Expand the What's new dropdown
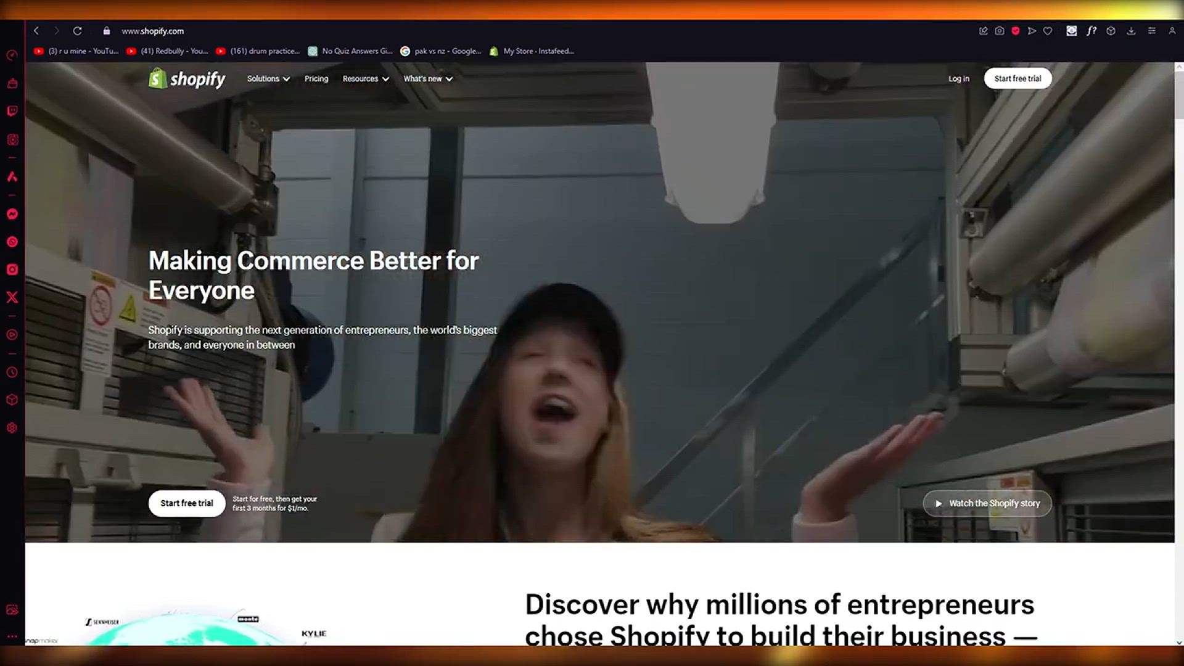 [428, 79]
